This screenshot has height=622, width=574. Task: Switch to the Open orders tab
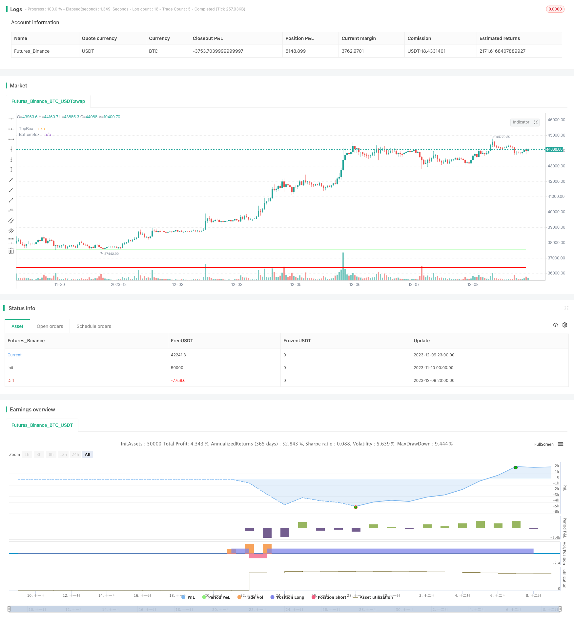coord(50,326)
